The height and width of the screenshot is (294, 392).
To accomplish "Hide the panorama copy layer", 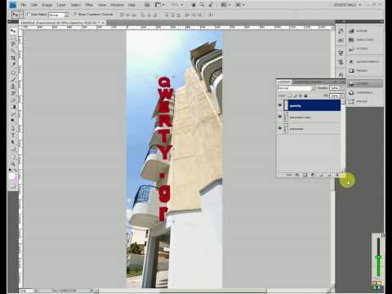I will click(x=280, y=117).
